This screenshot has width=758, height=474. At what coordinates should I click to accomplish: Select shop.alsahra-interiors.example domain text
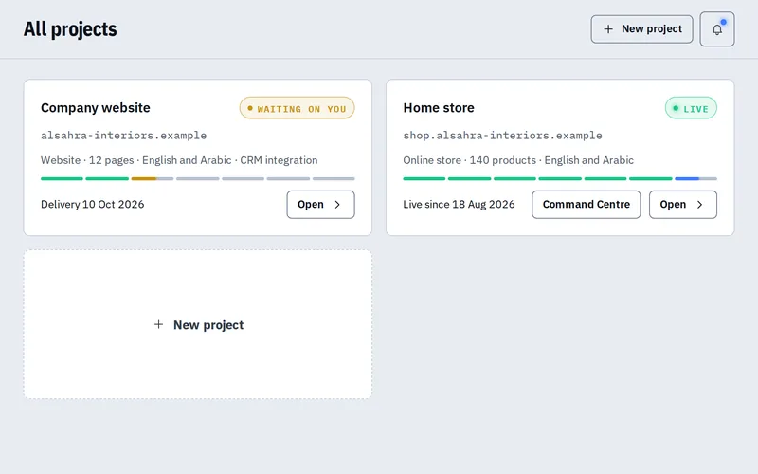coord(503,136)
